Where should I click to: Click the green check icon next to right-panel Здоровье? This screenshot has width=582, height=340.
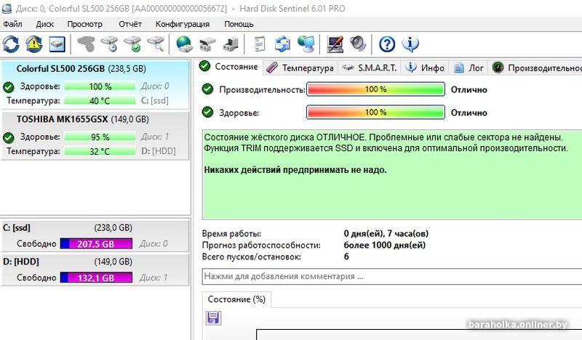[207, 112]
